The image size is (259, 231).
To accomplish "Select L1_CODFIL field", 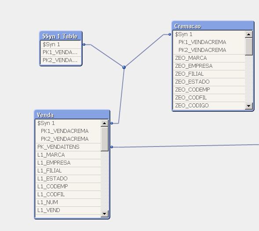I will tap(68, 194).
